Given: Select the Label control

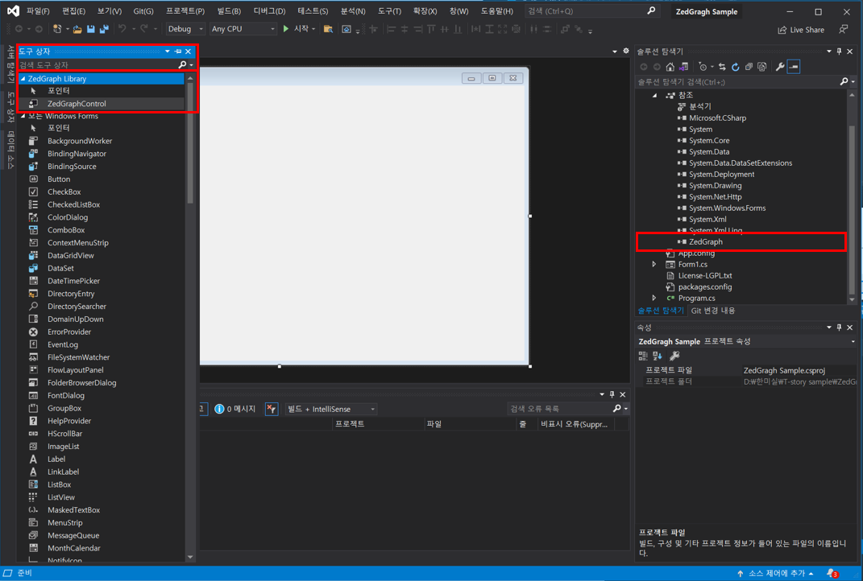Looking at the screenshot, I should [x=56, y=459].
